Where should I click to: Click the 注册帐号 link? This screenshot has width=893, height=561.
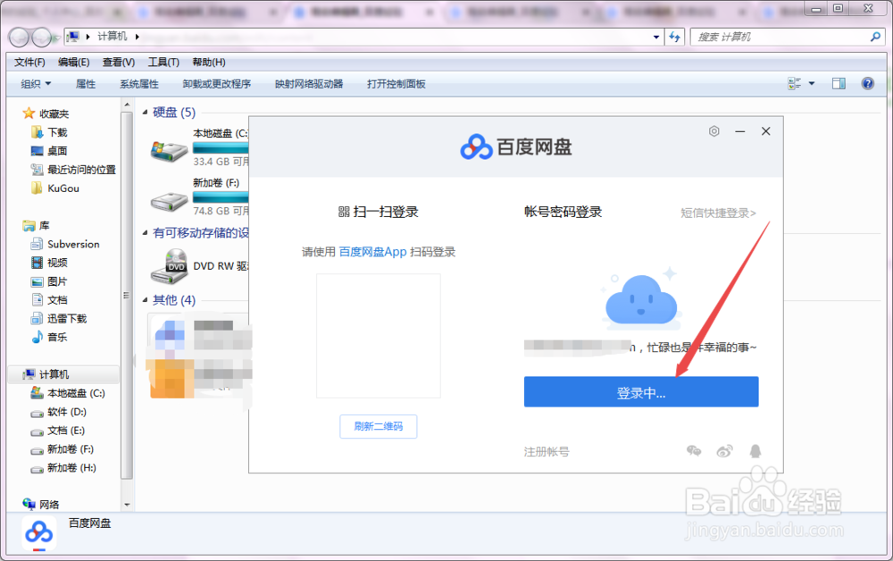[x=545, y=451]
